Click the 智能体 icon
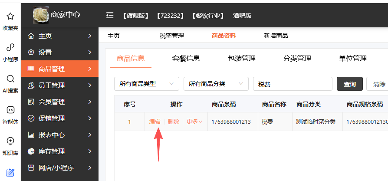Image resolution: width=388 pixels, height=181 pixels. tap(10, 110)
